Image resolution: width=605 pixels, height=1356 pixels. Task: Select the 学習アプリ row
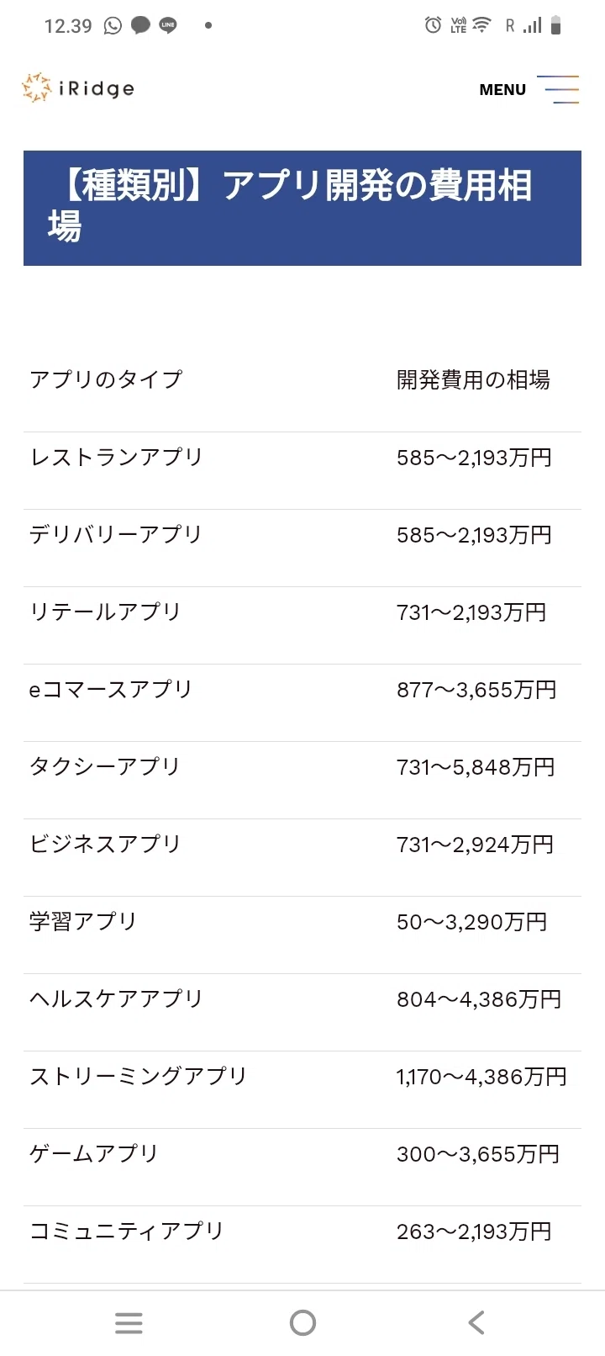coord(302,922)
